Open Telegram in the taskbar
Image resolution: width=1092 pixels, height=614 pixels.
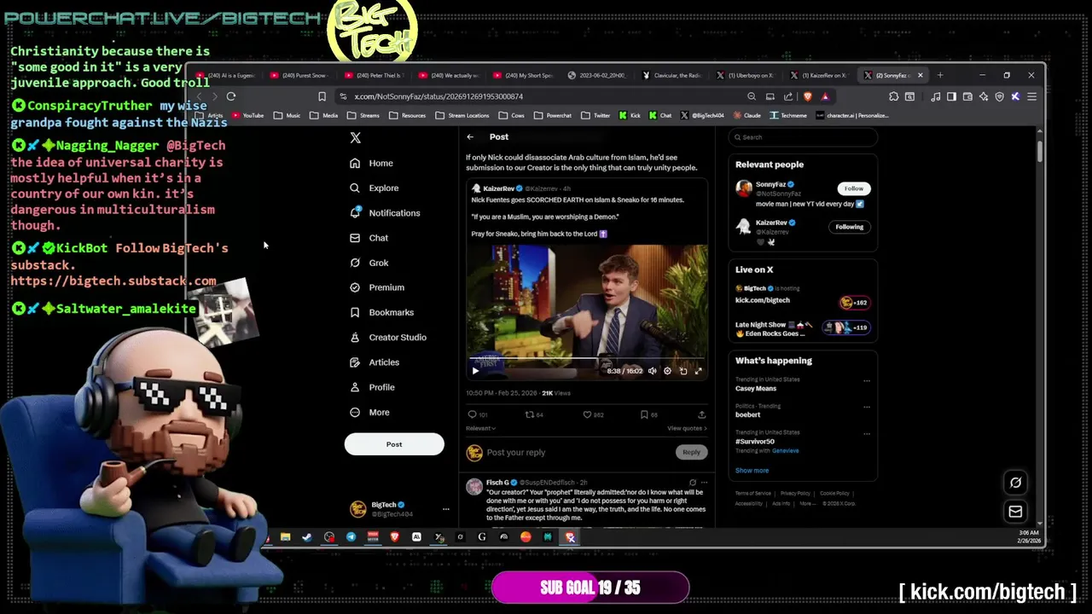351,537
